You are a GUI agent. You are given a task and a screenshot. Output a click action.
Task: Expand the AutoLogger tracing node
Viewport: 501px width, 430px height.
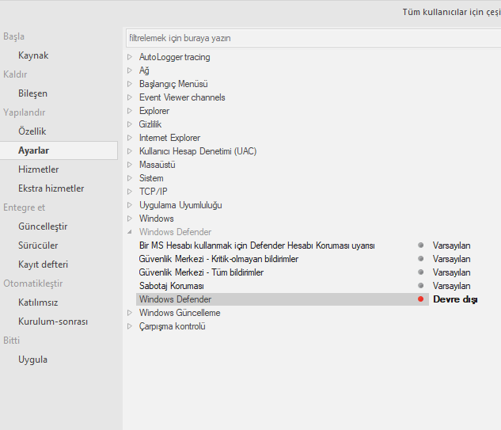click(x=130, y=57)
